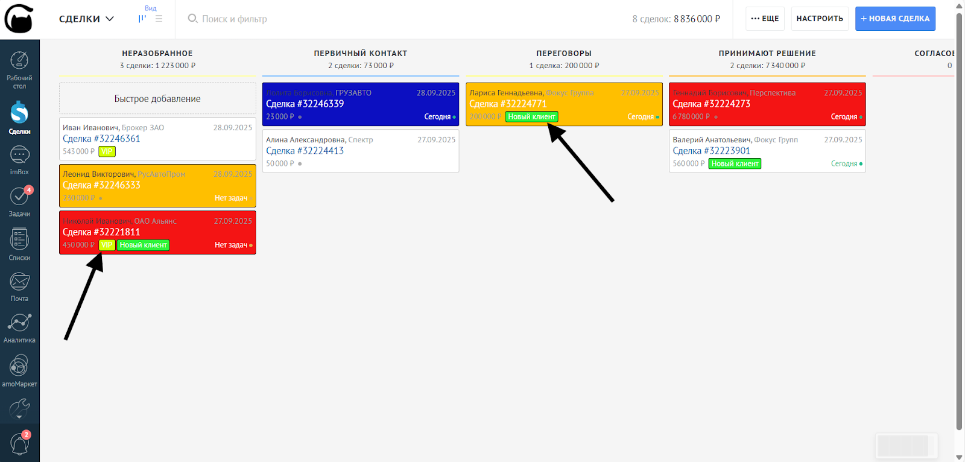Expand the СДЕЛКИ pipeline dropdown

pyautogui.click(x=86, y=19)
